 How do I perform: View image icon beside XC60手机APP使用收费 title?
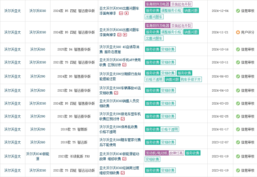coord(124,65)
